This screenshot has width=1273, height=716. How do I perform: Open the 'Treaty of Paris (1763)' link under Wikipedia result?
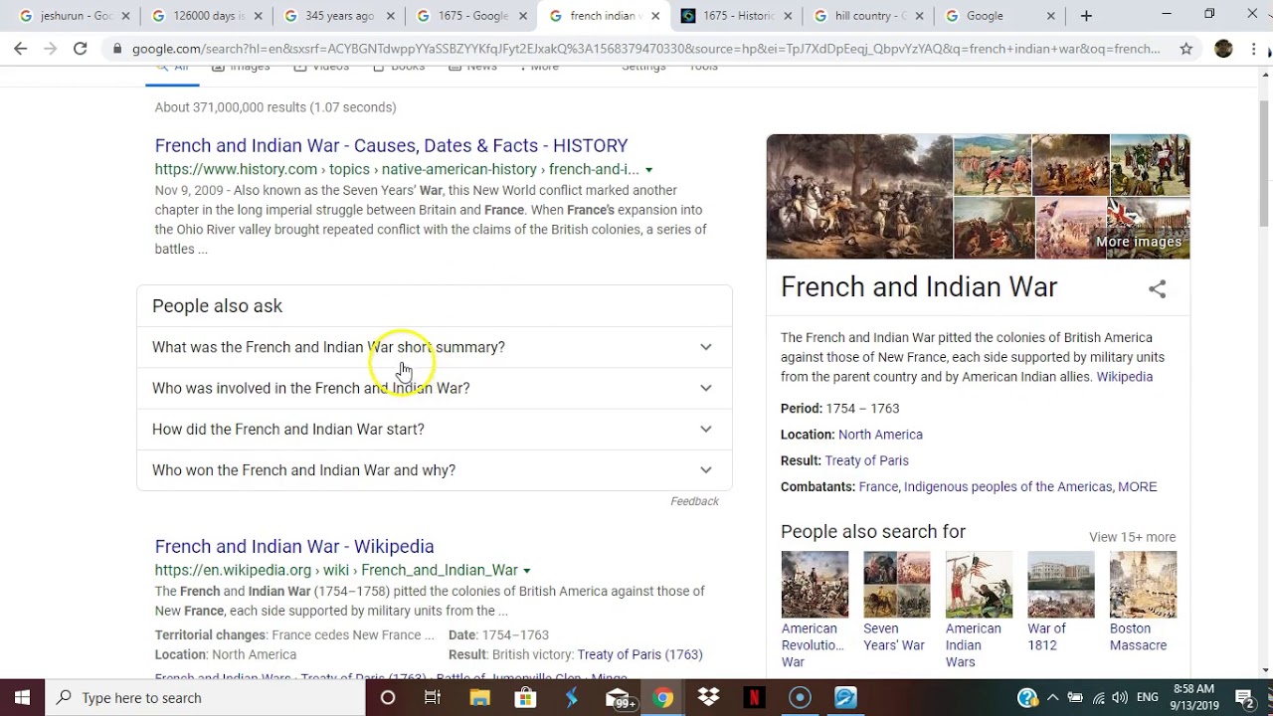pyautogui.click(x=639, y=654)
